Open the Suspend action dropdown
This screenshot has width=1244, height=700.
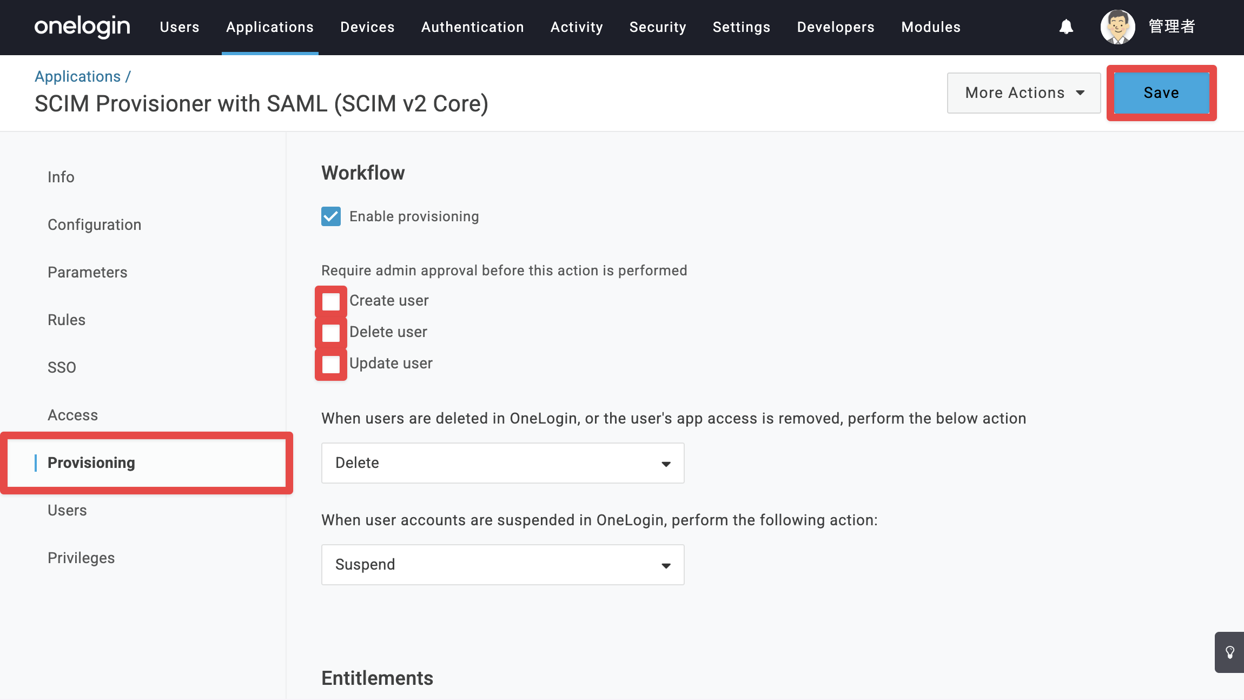(503, 565)
